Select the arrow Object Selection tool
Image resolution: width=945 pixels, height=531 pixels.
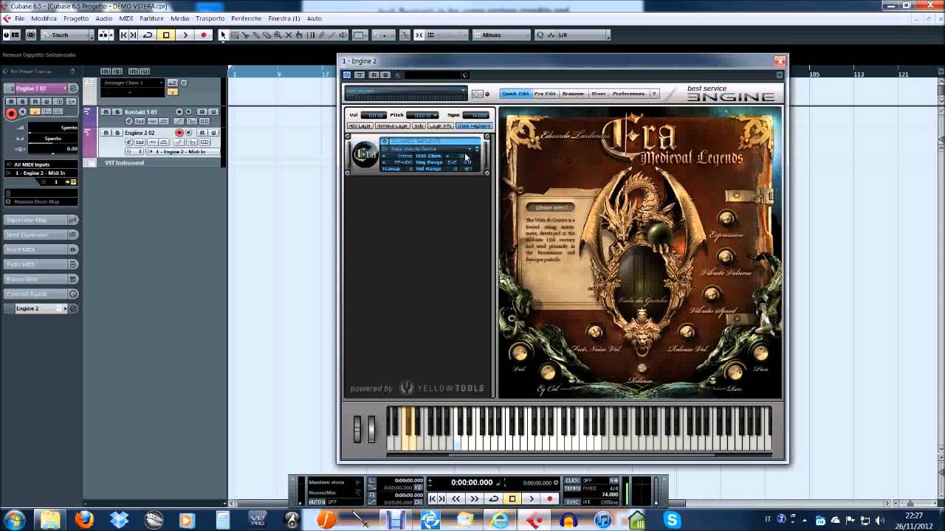[222, 35]
